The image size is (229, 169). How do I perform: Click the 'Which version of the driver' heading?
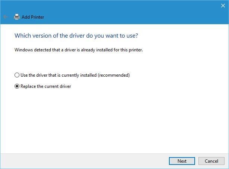[x=76, y=36]
